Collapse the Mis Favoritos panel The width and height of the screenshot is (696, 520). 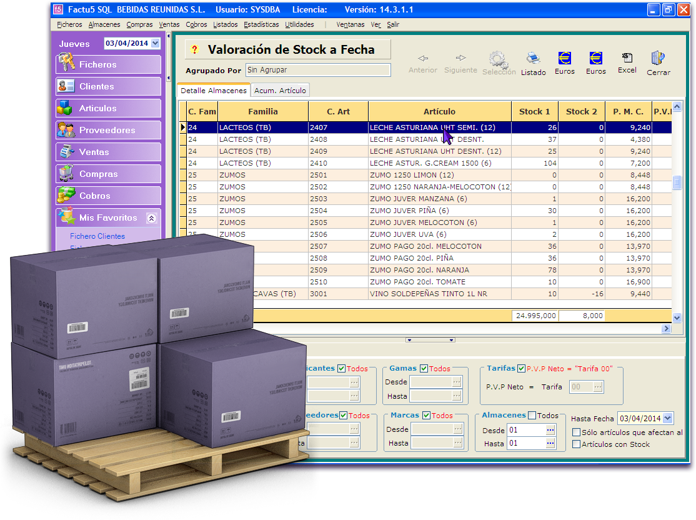[151, 218]
